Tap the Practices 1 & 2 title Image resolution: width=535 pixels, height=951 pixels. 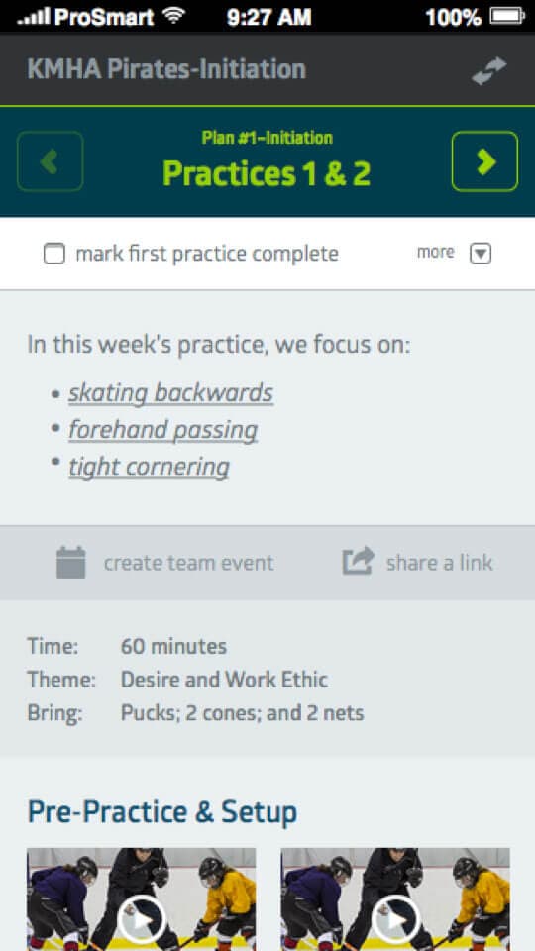coord(267,174)
